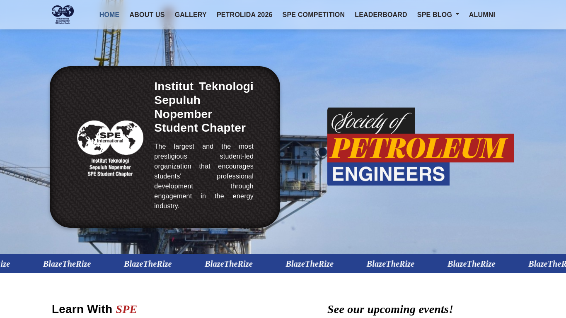Image resolution: width=566 pixels, height=318 pixels.
Task: View the LEADERBOARD page
Action: click(381, 15)
